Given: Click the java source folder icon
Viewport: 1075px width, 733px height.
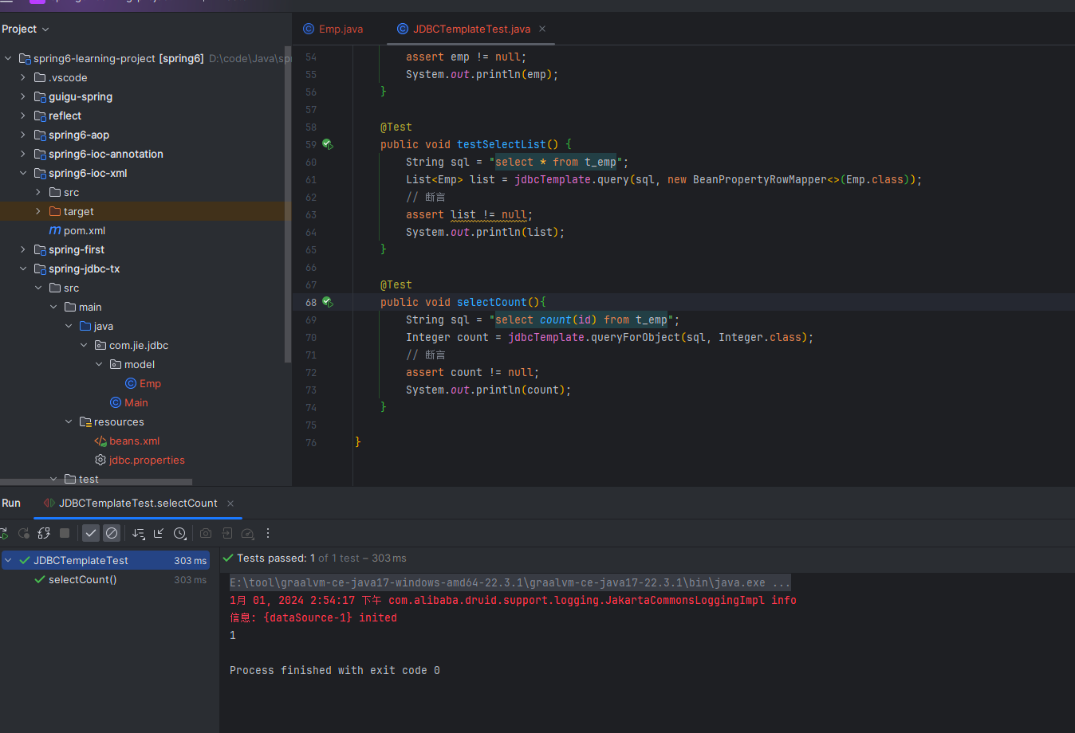Looking at the screenshot, I should pyautogui.click(x=85, y=326).
